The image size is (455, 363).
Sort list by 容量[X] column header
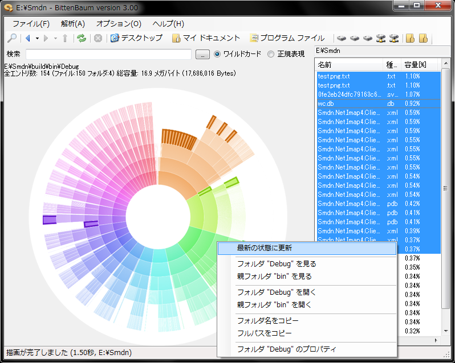pyautogui.click(x=415, y=65)
